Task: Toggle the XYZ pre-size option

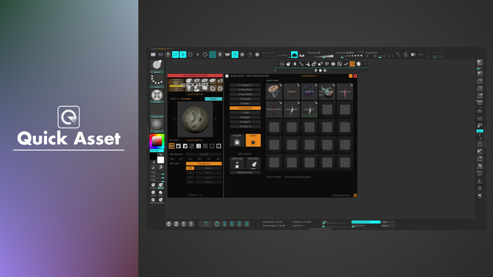Action: pyautogui.click(x=190, y=168)
